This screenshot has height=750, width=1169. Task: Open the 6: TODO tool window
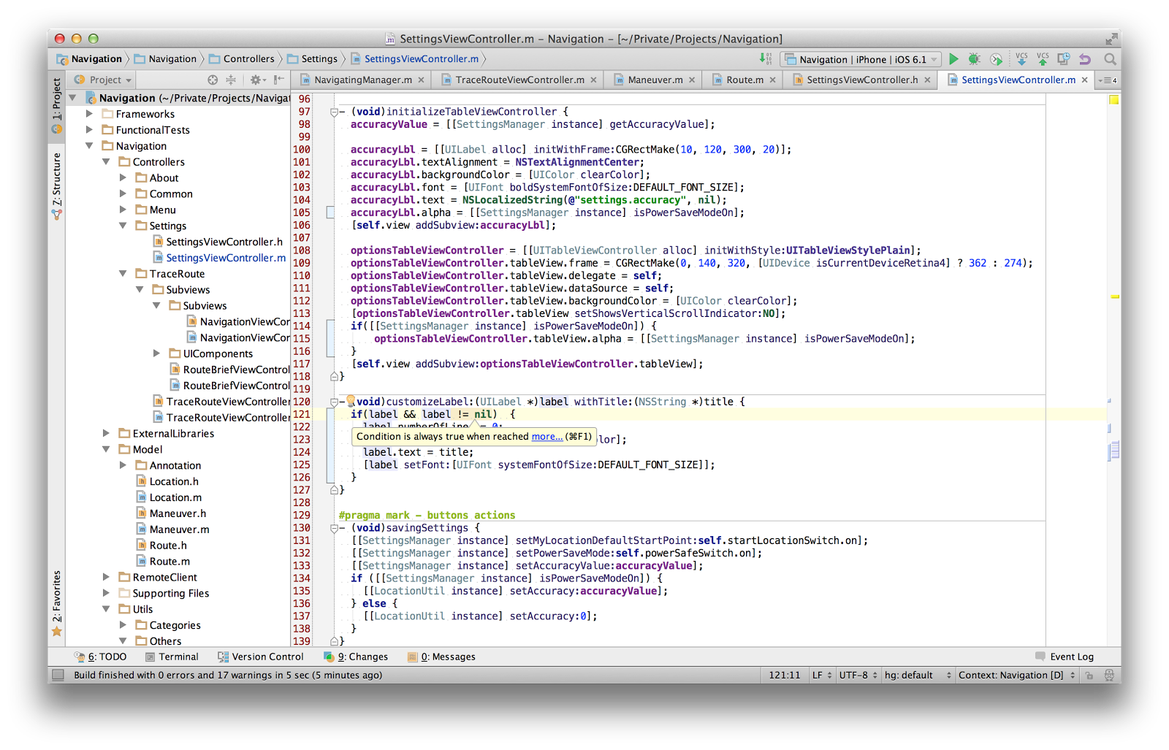pos(101,657)
